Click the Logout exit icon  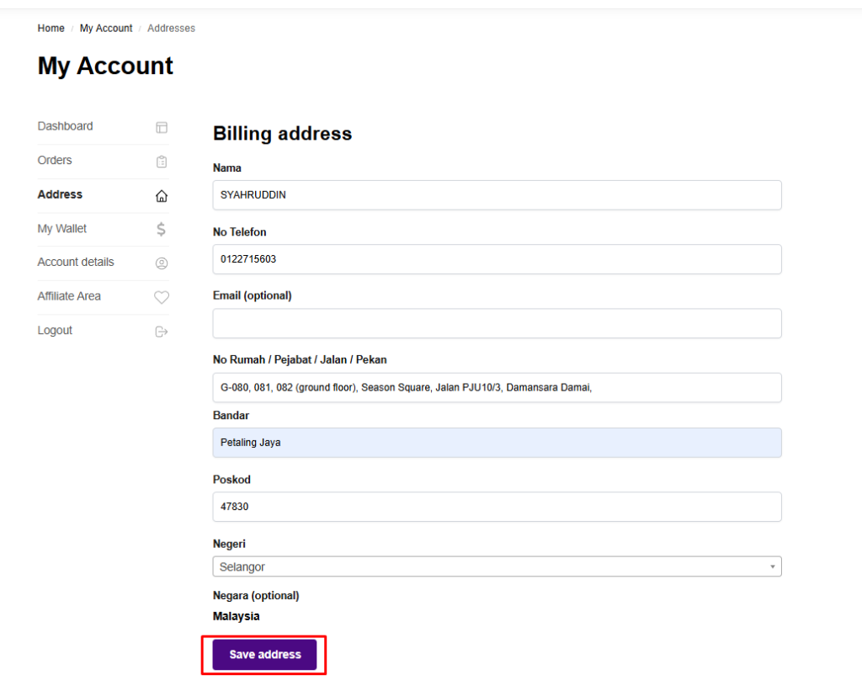(x=162, y=332)
